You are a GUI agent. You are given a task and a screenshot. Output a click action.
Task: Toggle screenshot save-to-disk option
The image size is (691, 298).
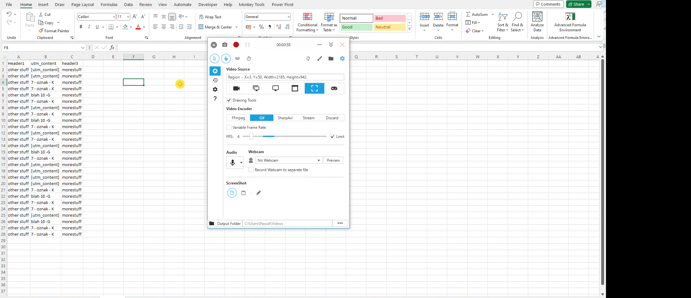click(x=232, y=193)
